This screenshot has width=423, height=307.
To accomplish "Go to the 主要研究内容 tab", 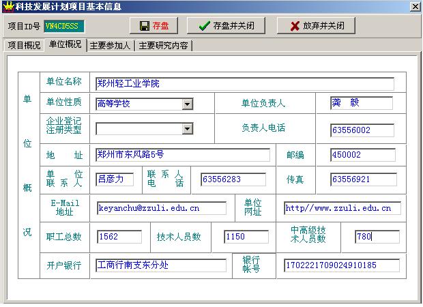I will click(164, 46).
